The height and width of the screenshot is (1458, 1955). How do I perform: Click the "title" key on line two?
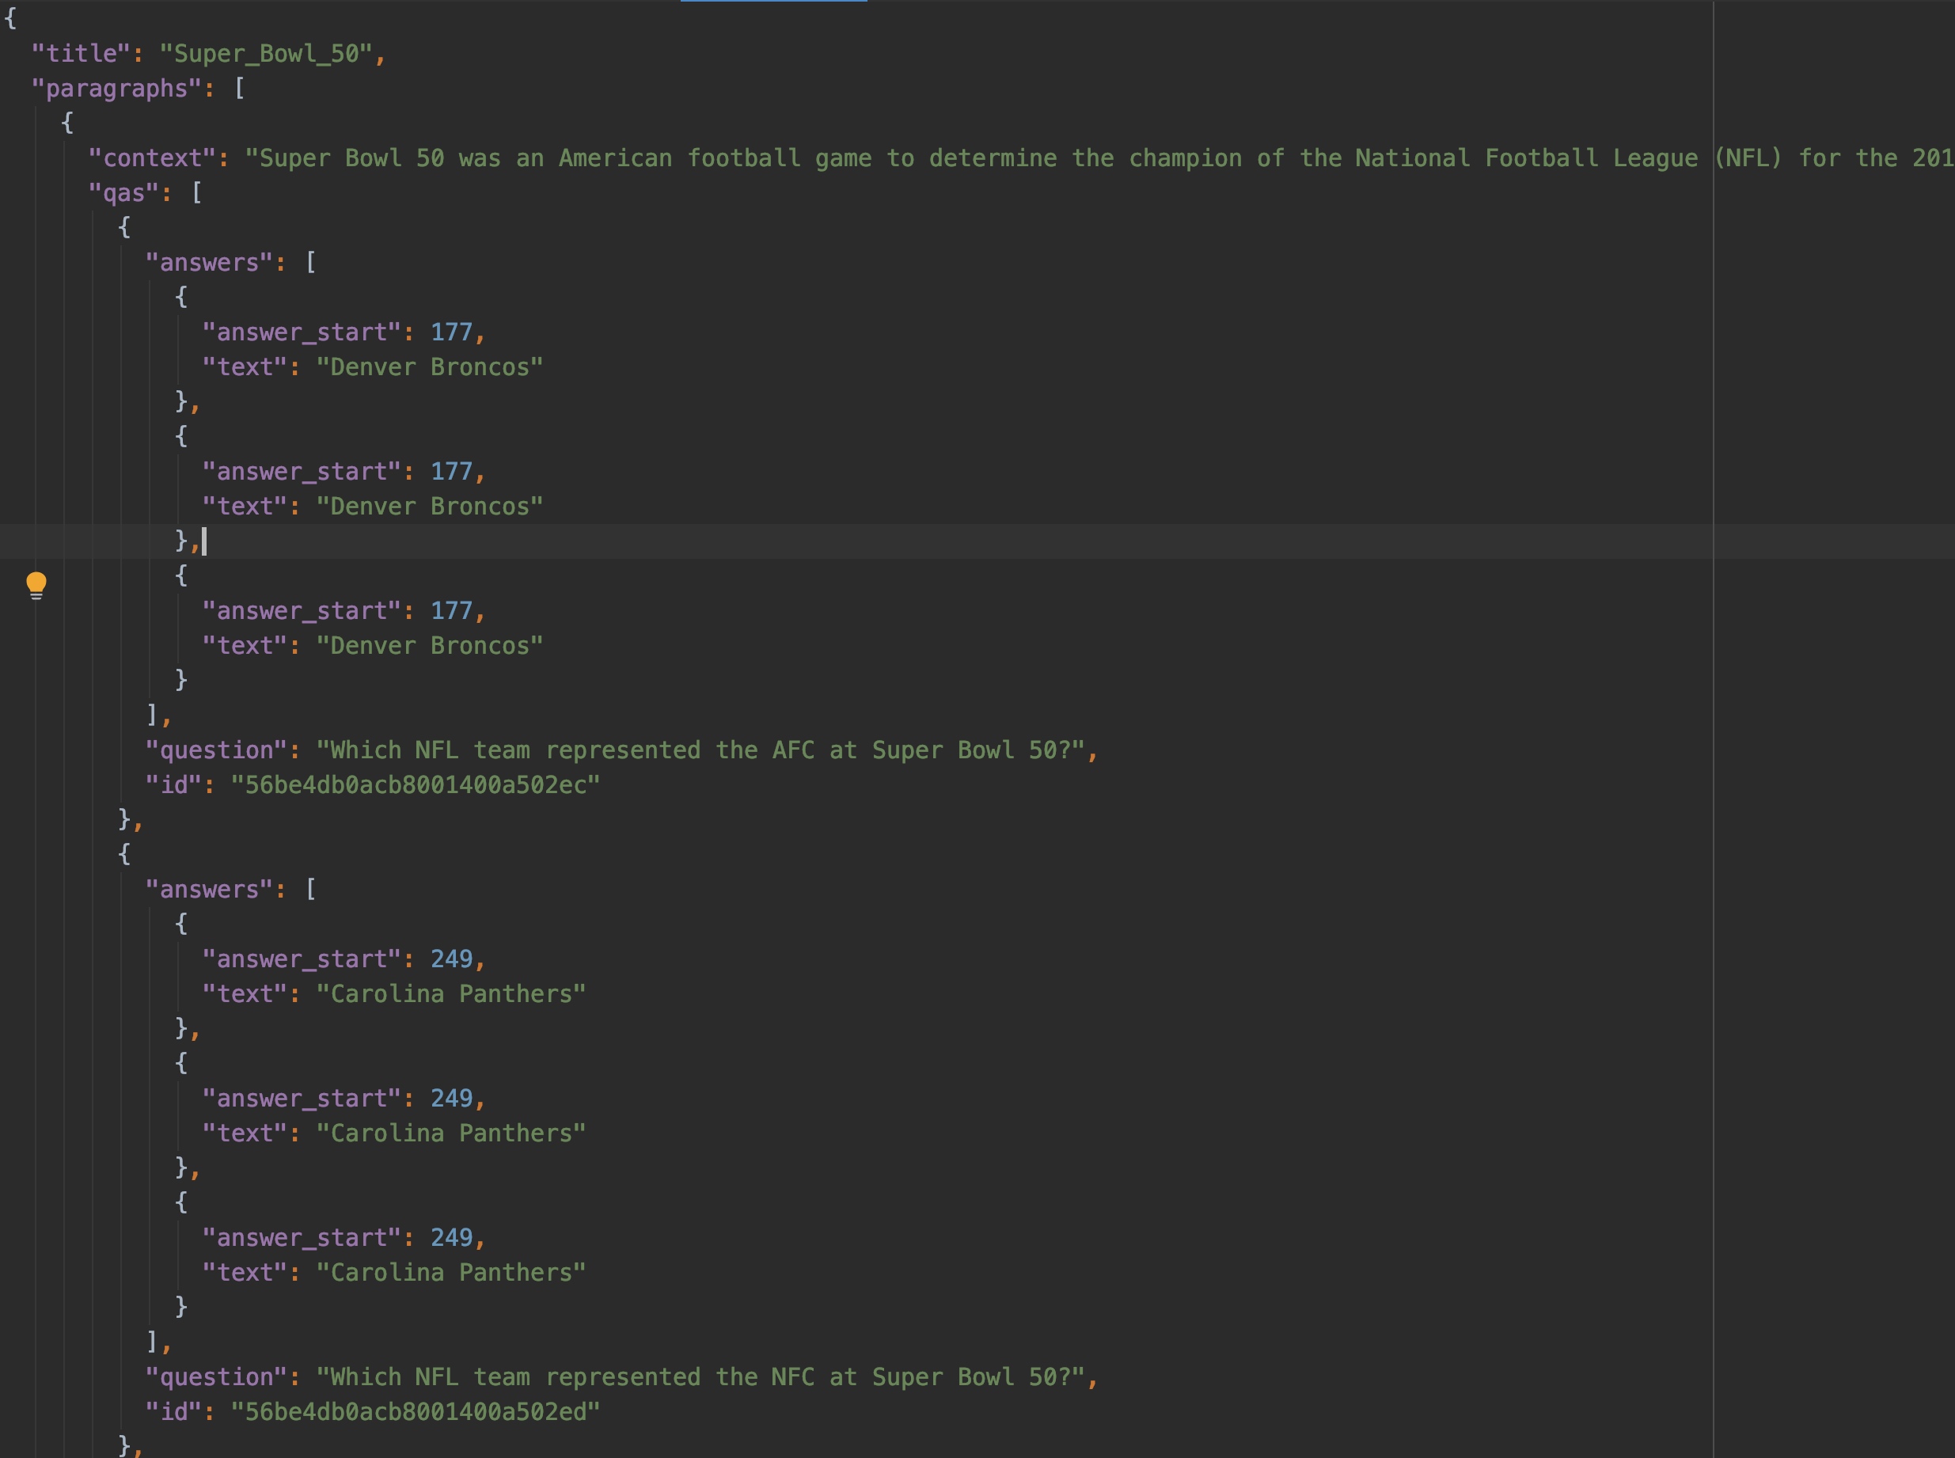coord(82,54)
